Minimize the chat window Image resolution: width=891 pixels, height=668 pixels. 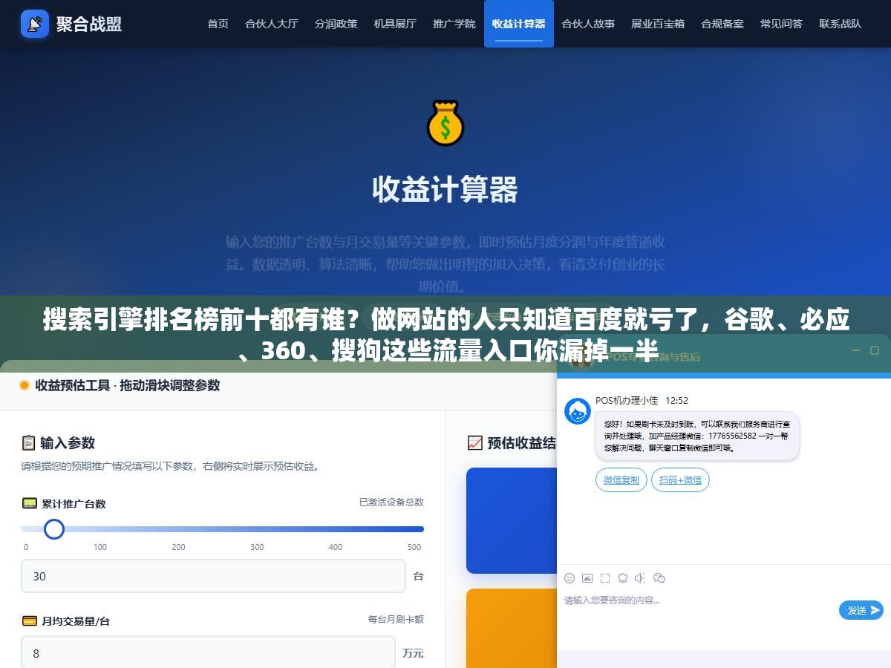855,350
